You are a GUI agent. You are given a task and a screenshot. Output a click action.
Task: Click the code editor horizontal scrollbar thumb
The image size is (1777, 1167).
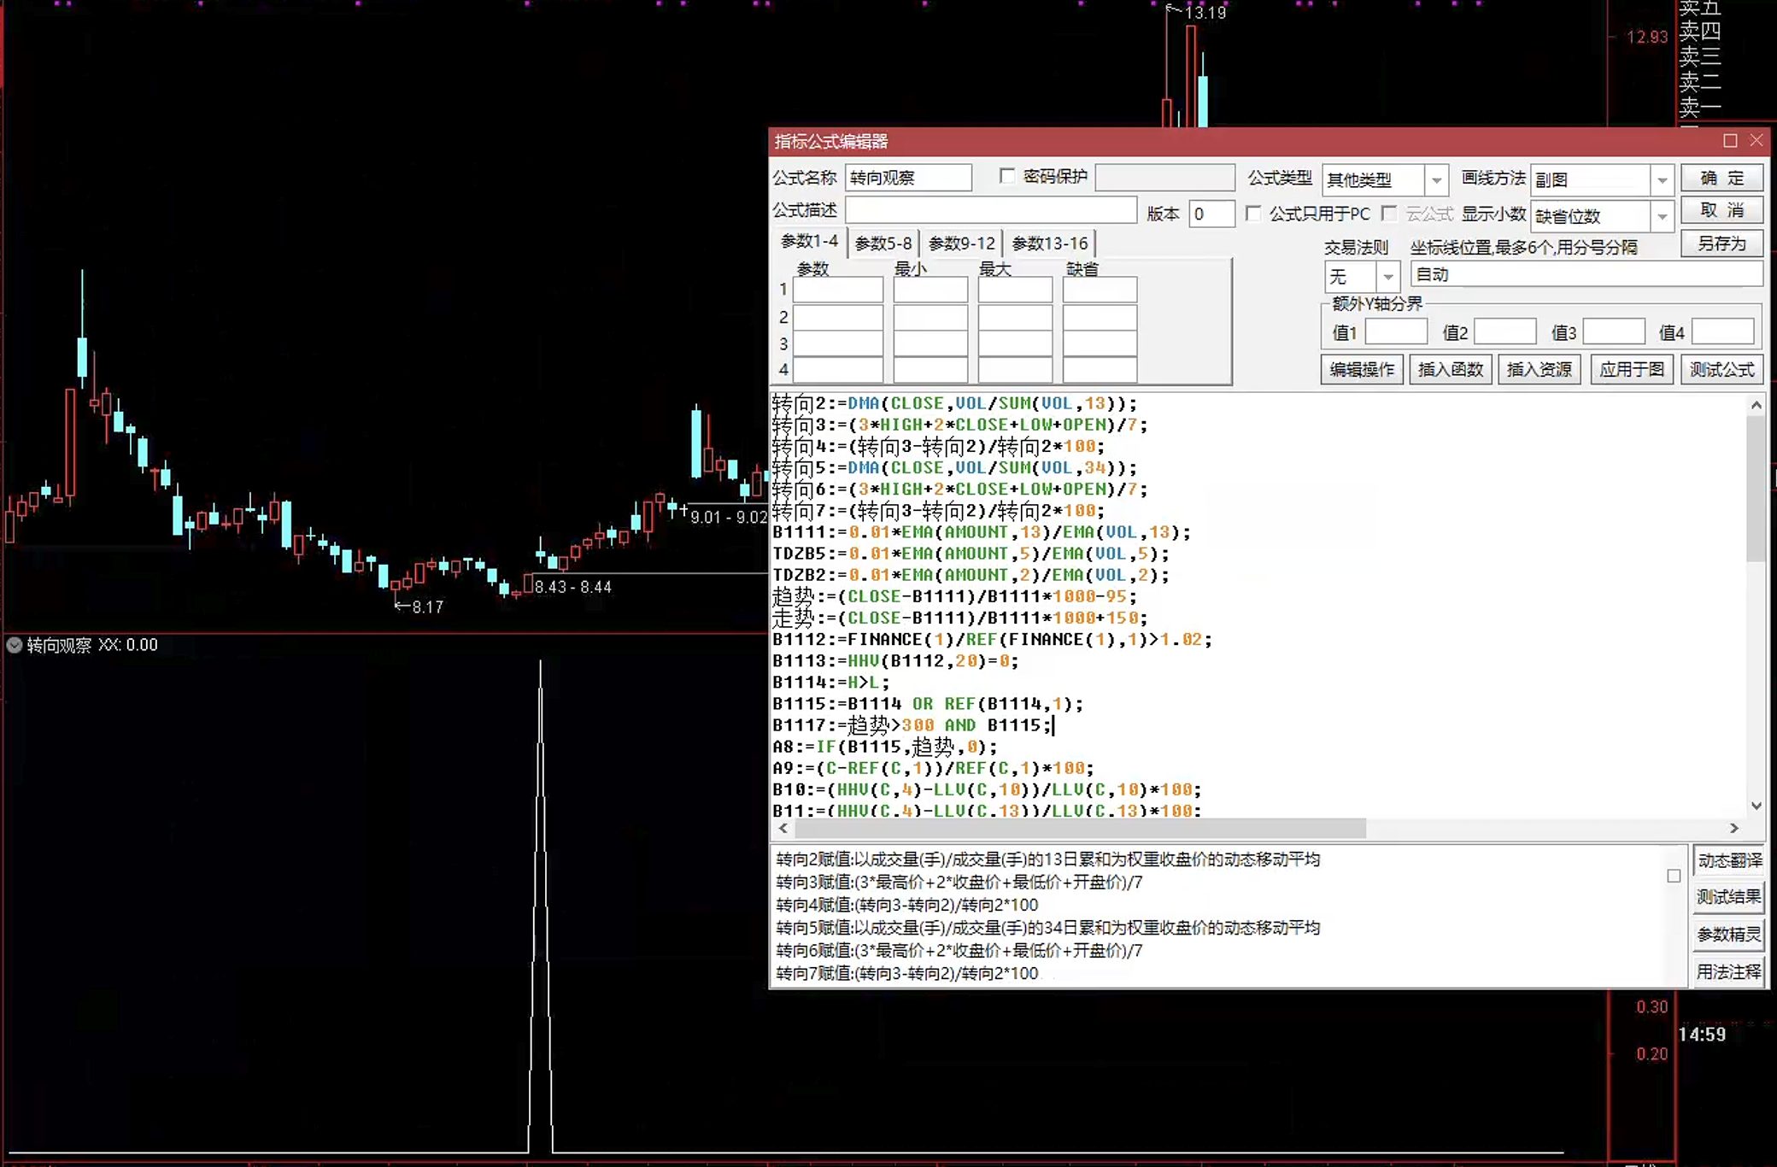[1080, 828]
